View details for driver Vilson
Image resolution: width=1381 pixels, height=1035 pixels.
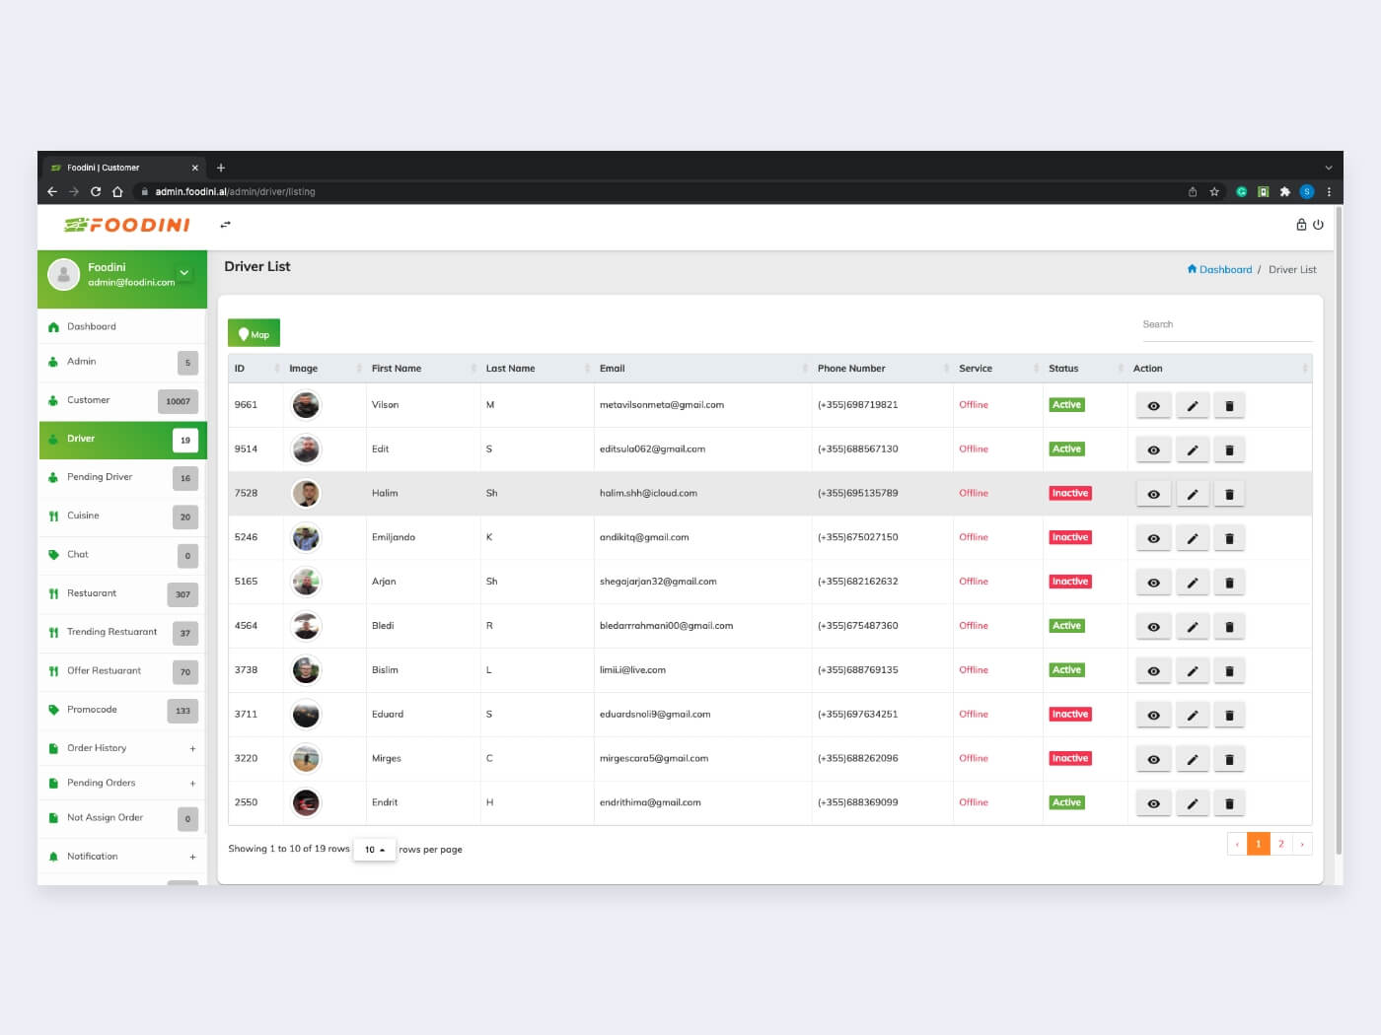point(1153,405)
